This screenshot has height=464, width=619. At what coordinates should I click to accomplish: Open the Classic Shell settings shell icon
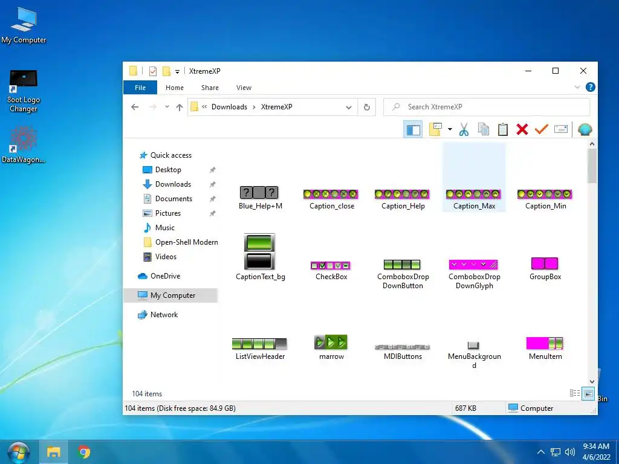point(585,129)
